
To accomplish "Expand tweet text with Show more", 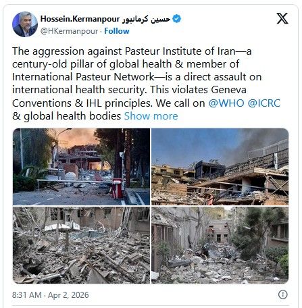I will (x=151, y=116).
